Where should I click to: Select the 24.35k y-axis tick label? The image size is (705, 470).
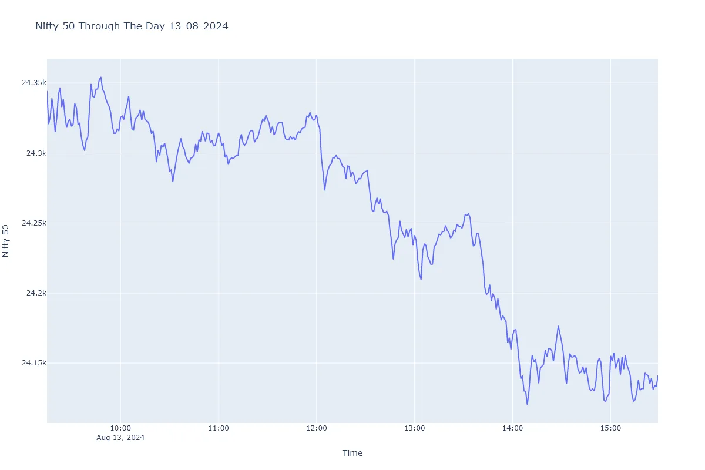[x=33, y=83]
